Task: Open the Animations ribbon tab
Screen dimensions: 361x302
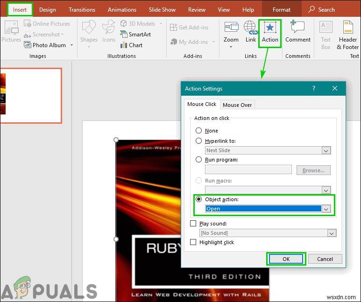Action: [x=122, y=10]
